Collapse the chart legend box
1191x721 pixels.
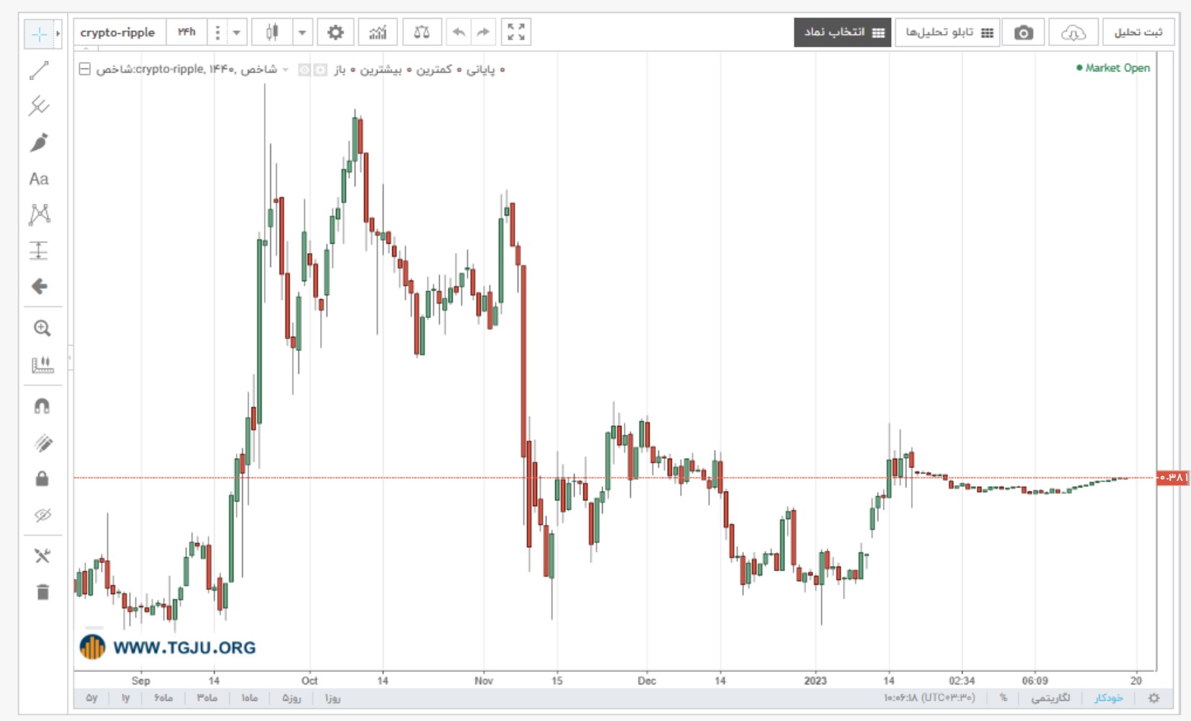click(x=84, y=69)
